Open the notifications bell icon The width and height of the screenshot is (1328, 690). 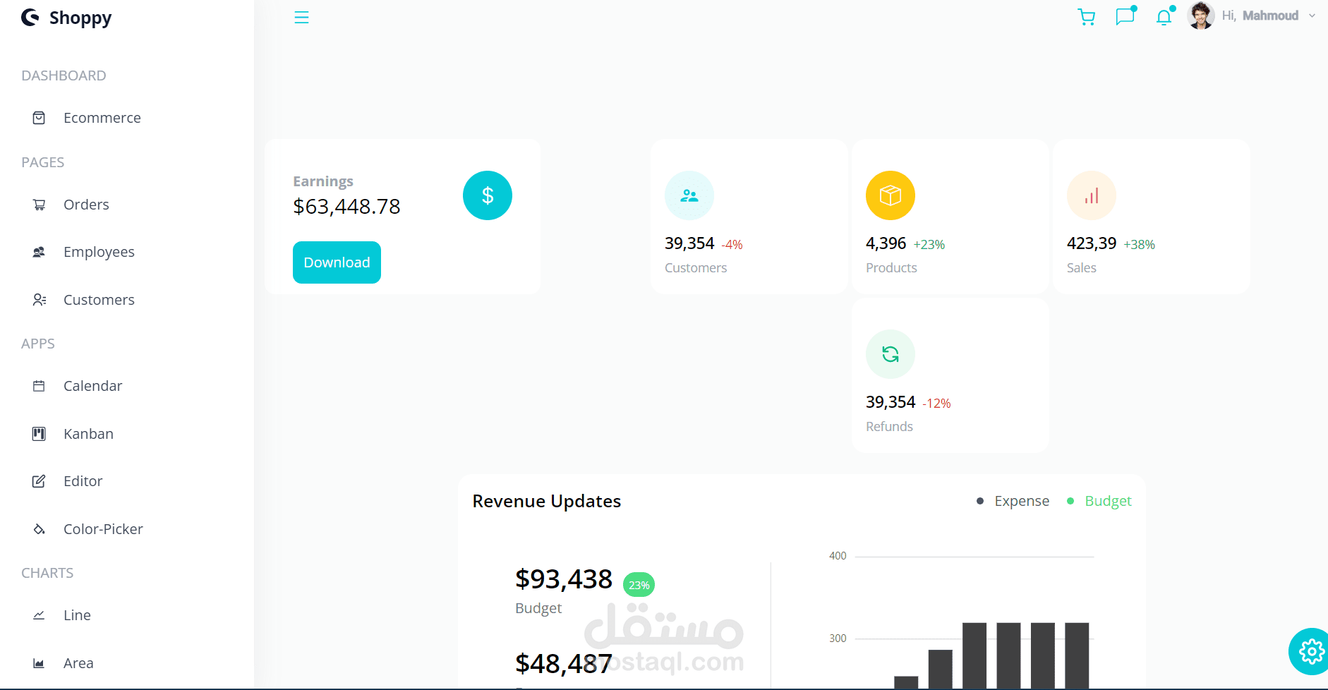point(1164,17)
